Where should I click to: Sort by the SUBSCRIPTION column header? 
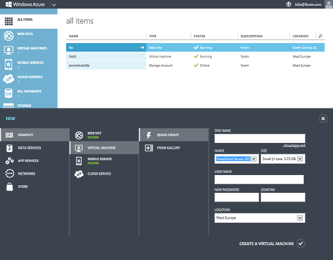click(251, 36)
